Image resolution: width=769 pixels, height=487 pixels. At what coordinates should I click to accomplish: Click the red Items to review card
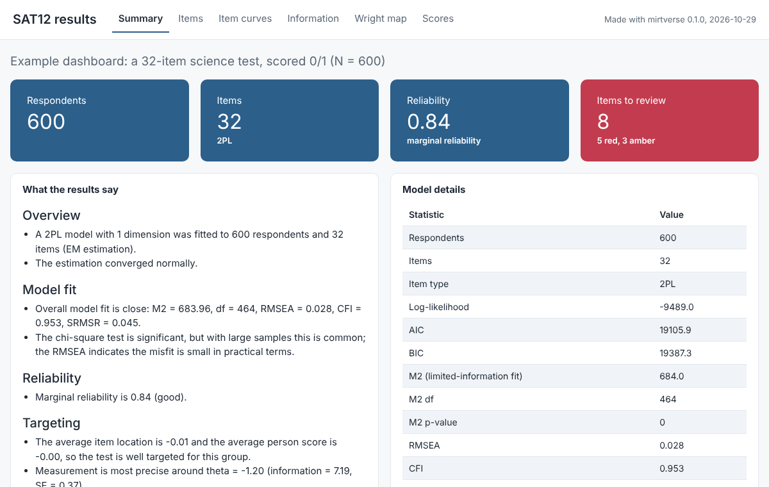(x=670, y=120)
